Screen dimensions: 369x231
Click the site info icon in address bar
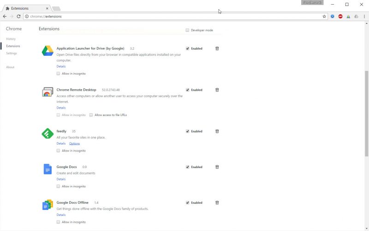[x=27, y=17]
